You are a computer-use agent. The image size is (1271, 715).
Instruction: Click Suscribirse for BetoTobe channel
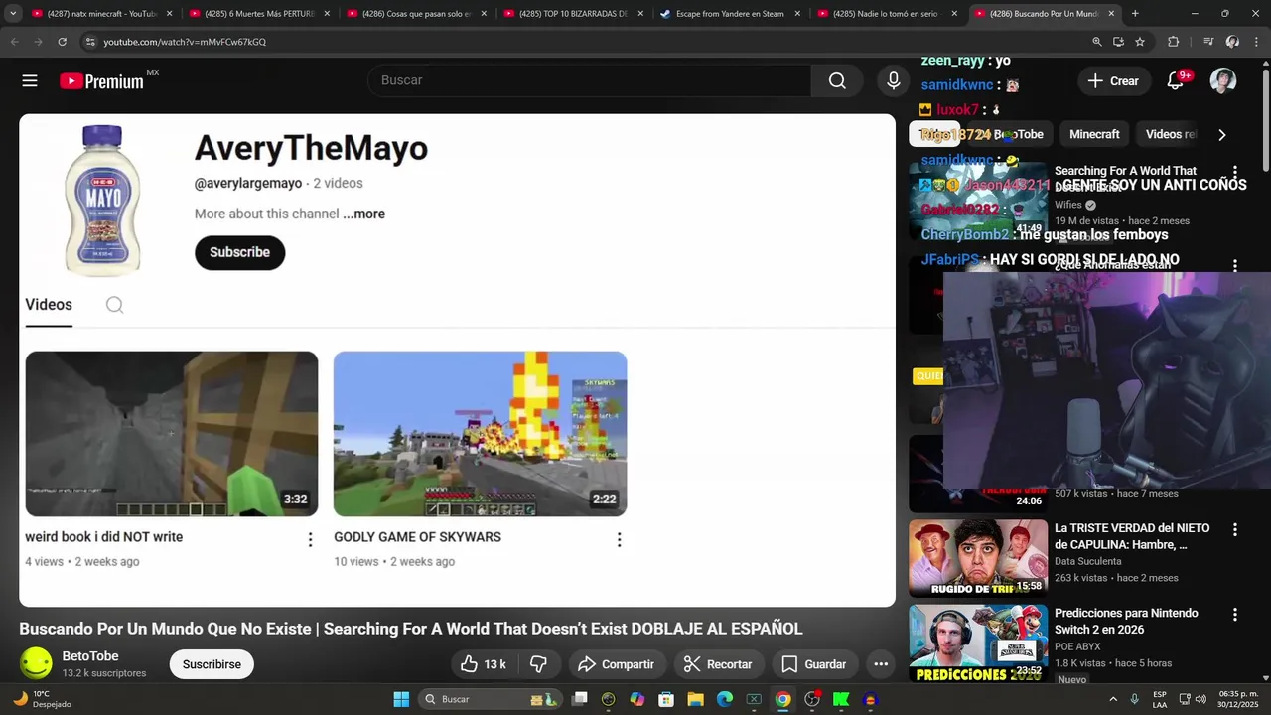click(212, 664)
